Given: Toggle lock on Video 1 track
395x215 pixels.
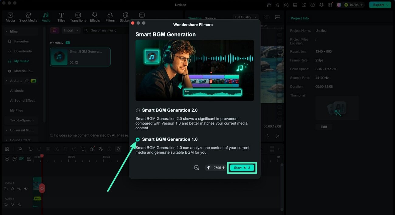Looking at the screenshot, I should tap(6, 189).
